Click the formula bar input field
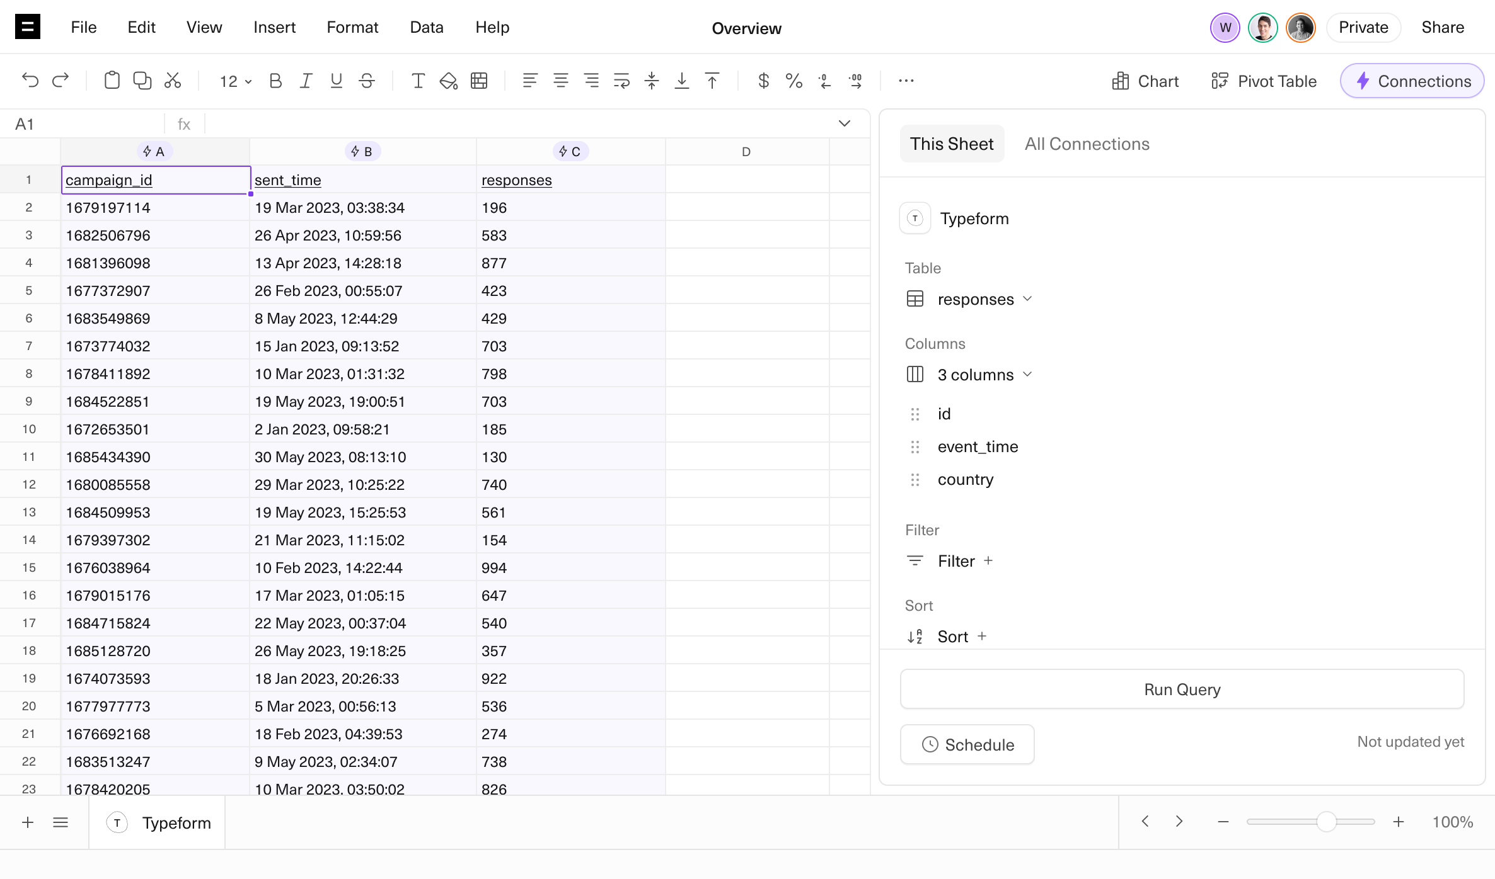Viewport: 1495px width, 879px height. pyautogui.click(x=517, y=124)
